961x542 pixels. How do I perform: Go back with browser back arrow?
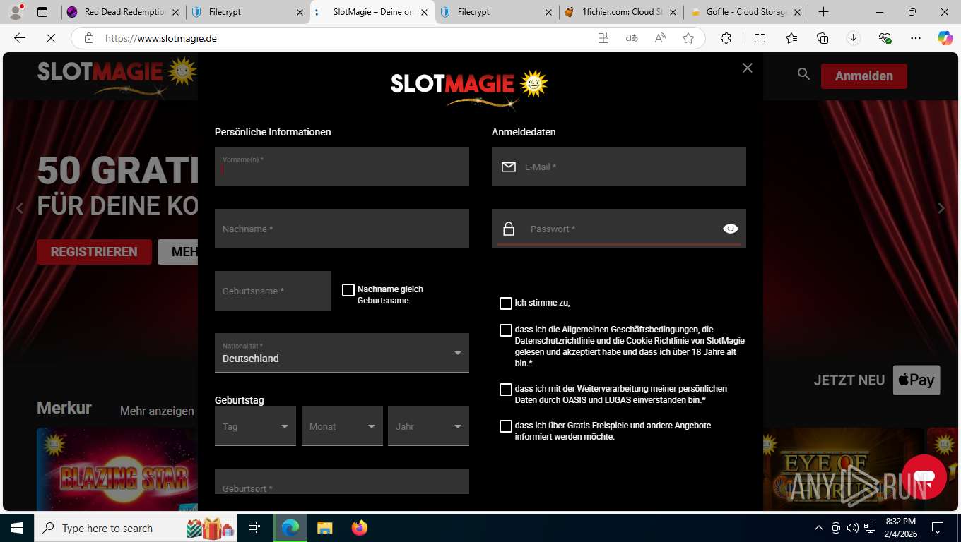pyautogui.click(x=20, y=38)
